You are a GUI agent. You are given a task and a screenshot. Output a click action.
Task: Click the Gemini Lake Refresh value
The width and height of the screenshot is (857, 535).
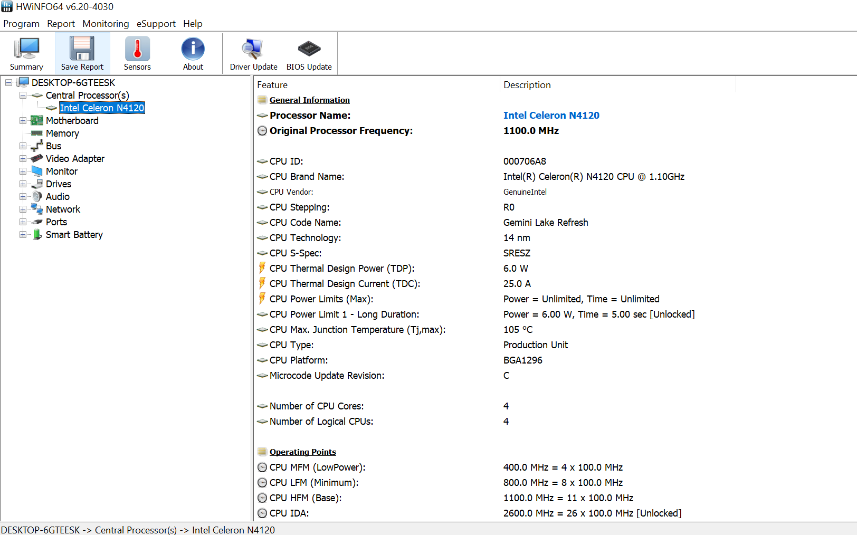point(546,223)
